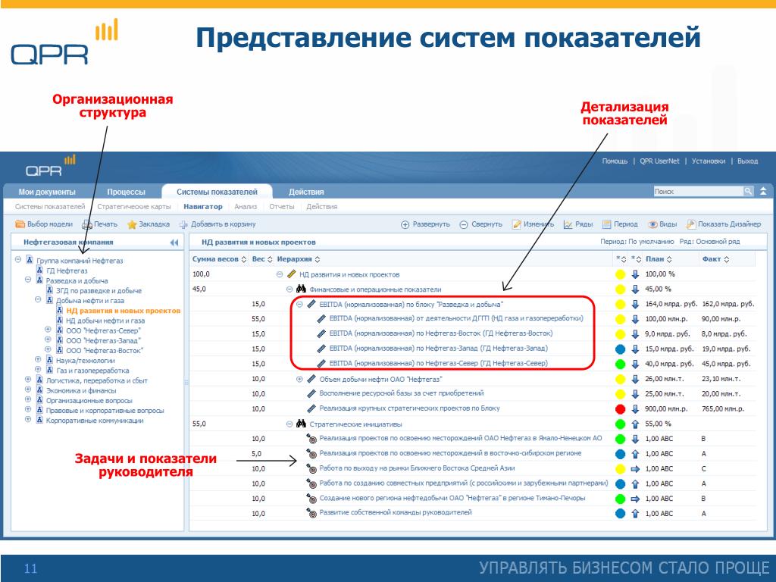Open the QPR UserNet link
This screenshot has height=582, width=776.
(x=660, y=161)
